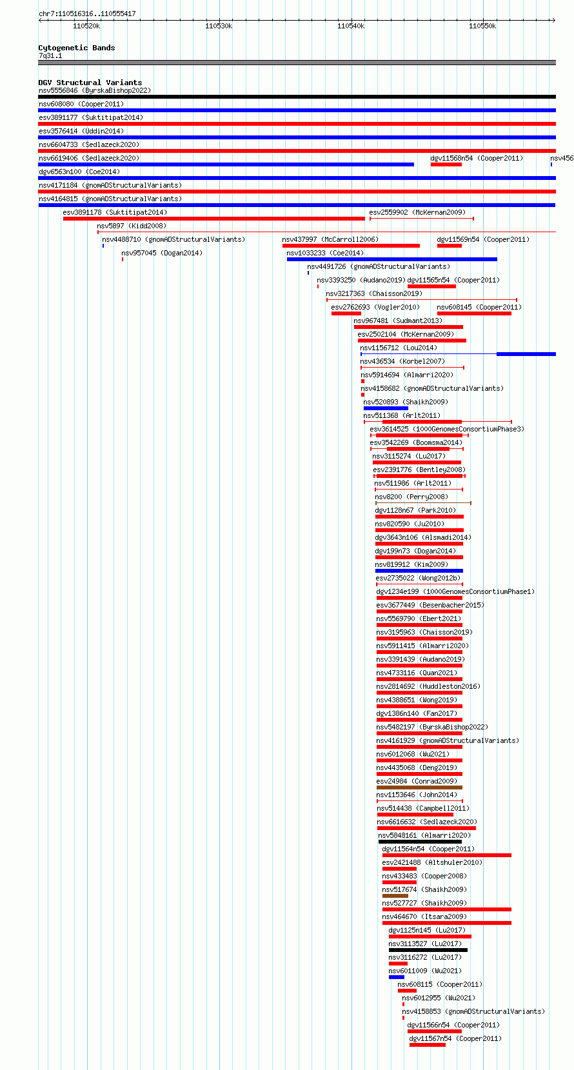This screenshot has width=574, height=1070.
Task: Click the black bar under nsv5556846
Action: pyautogui.click(x=297, y=97)
